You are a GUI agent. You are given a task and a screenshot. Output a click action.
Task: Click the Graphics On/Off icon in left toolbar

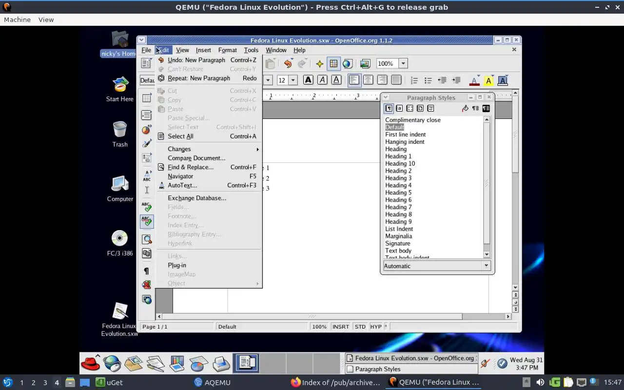pos(147,285)
